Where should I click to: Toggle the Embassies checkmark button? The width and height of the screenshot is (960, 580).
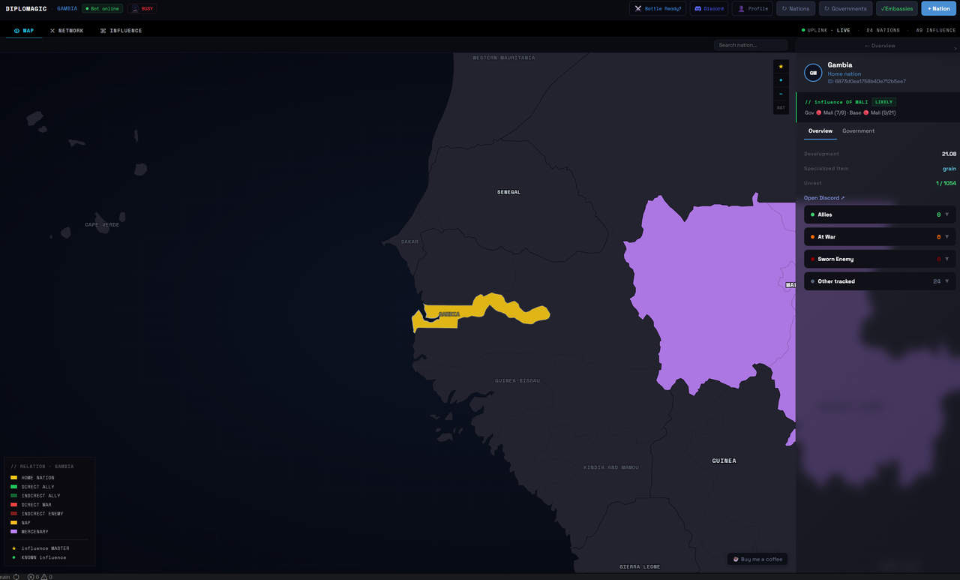pos(897,9)
